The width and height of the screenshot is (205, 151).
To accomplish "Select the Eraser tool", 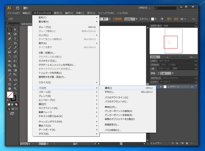I will tap(15, 52).
